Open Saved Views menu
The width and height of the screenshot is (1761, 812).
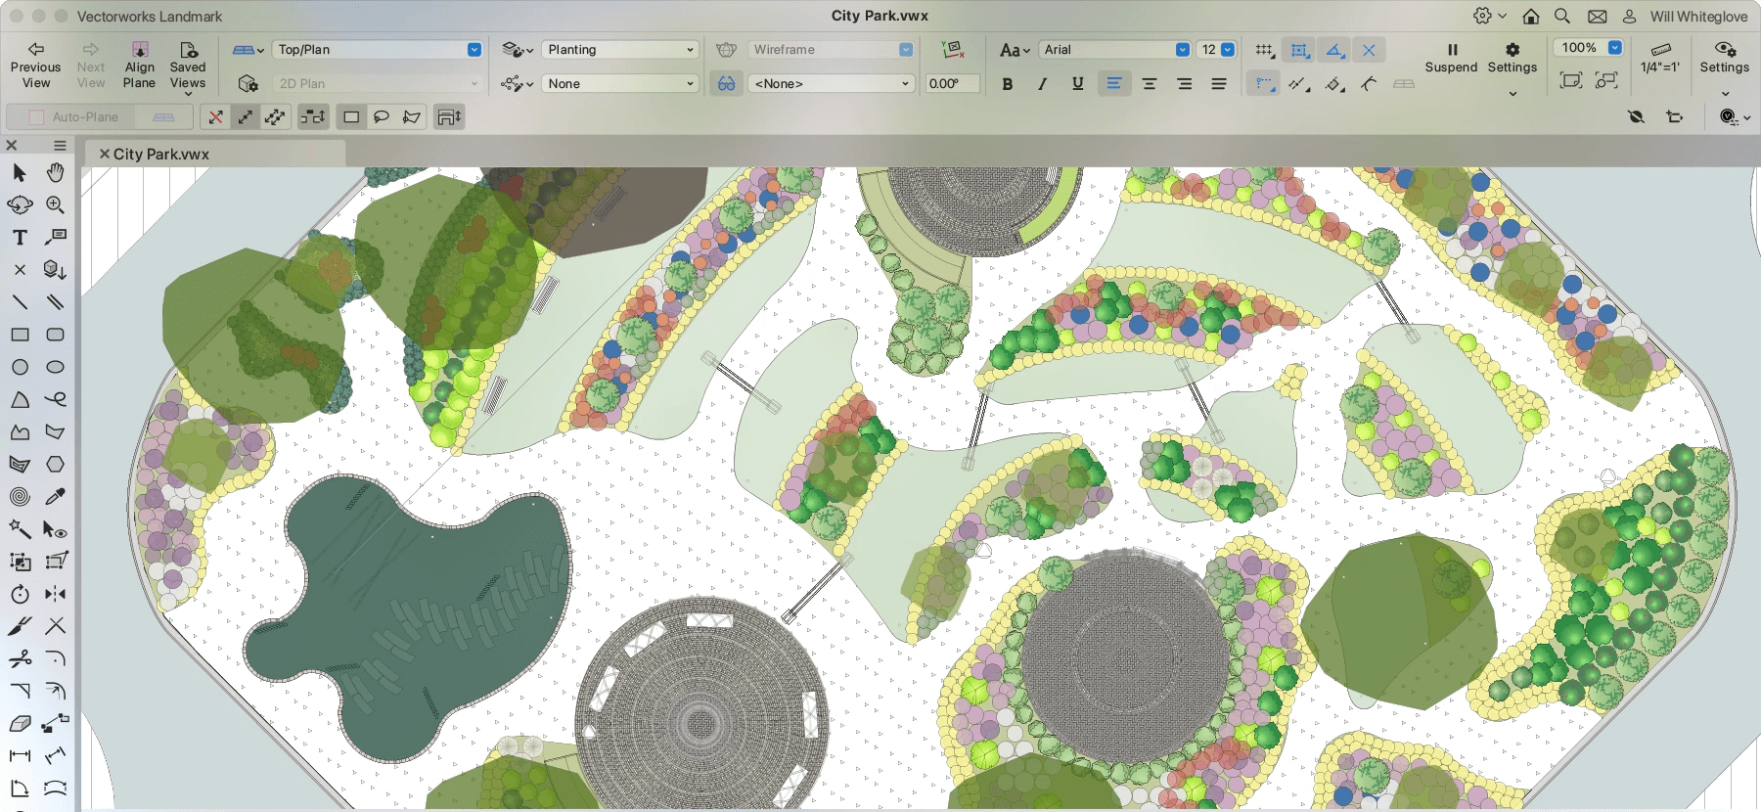188,67
